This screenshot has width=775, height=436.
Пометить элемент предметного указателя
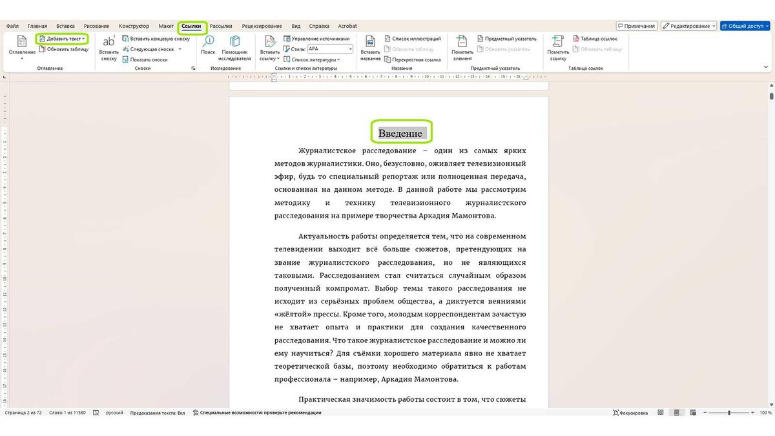pyautogui.click(x=462, y=48)
